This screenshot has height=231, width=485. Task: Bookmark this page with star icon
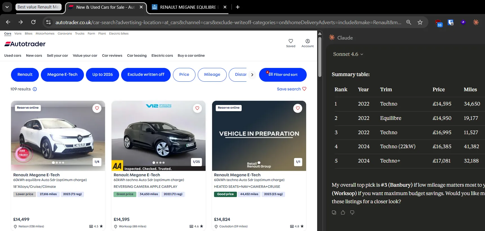tap(420, 22)
